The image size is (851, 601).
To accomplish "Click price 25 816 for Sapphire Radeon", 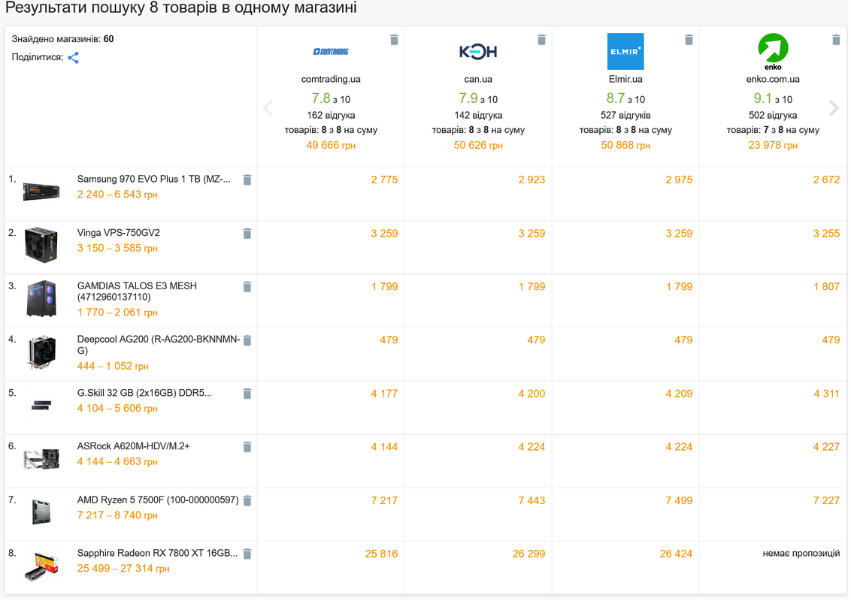I will [x=382, y=554].
